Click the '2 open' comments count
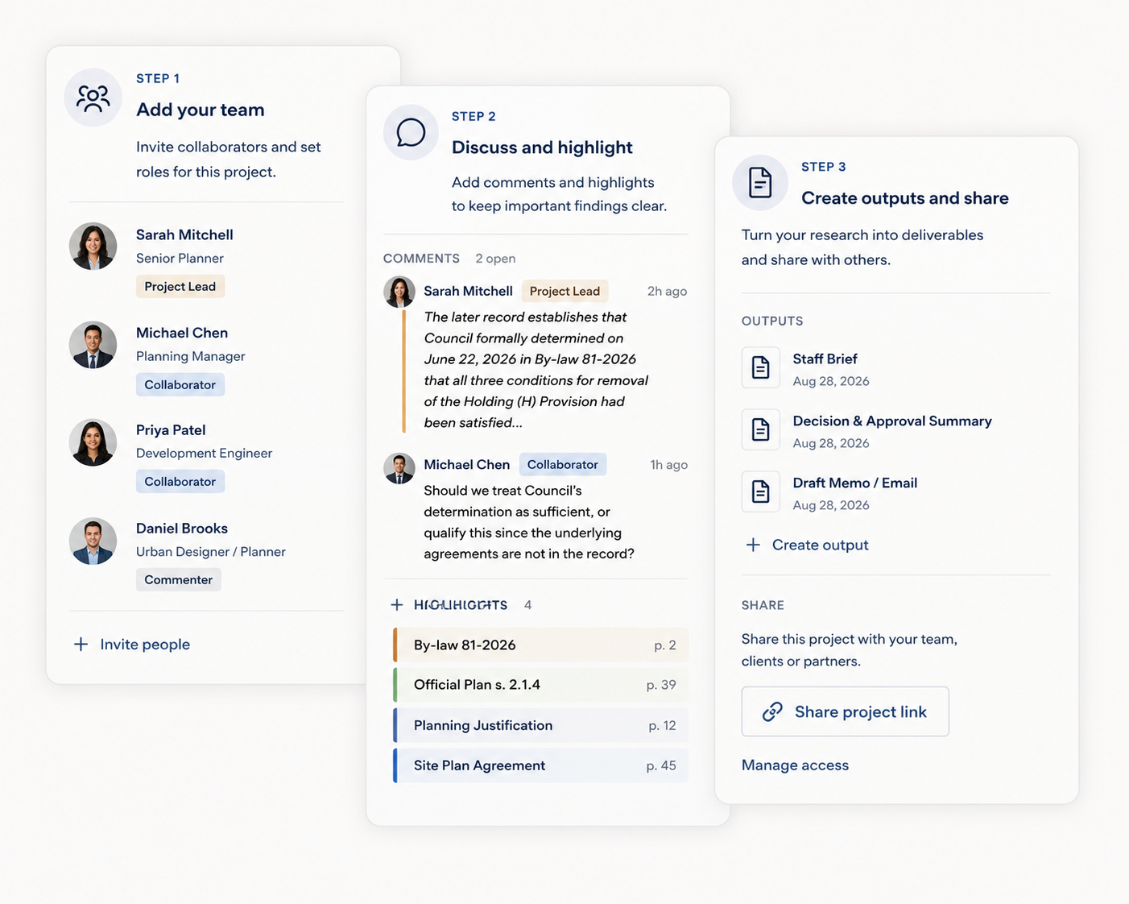Image resolution: width=1129 pixels, height=904 pixels. point(495,258)
